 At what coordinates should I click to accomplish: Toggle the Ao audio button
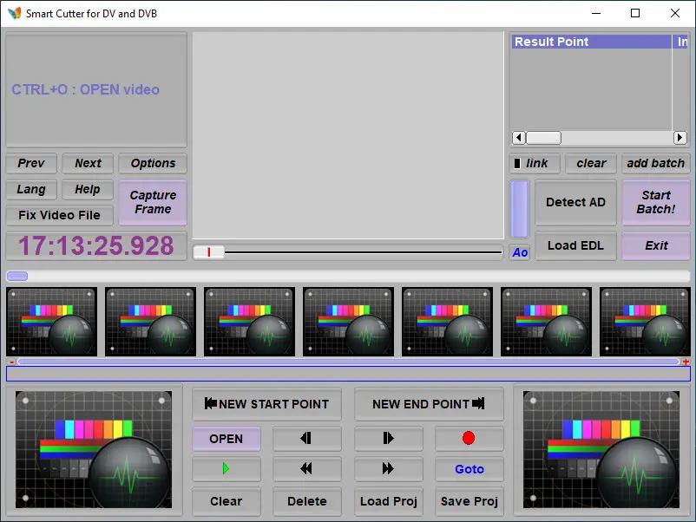pos(520,253)
